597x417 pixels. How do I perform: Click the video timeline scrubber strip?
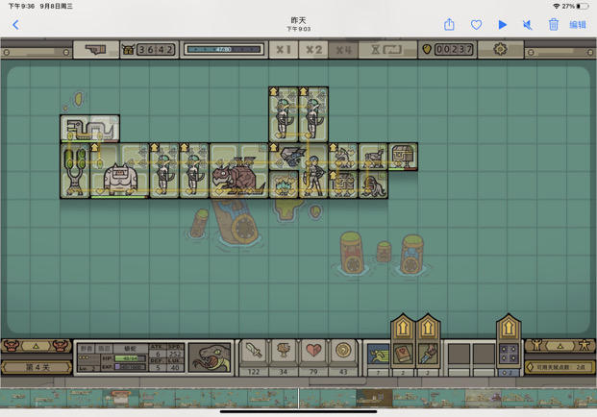pyautogui.click(x=298, y=398)
